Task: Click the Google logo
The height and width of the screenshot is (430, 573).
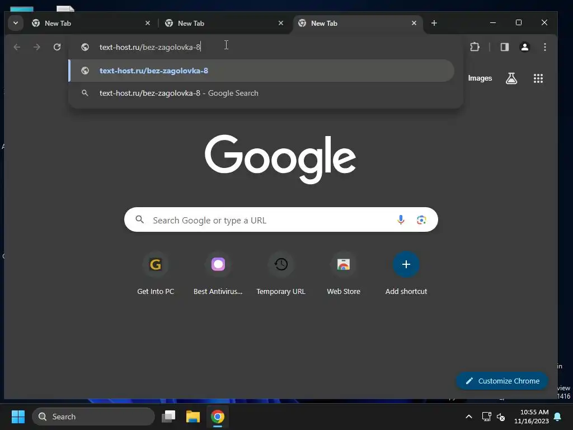Action: coord(280,159)
